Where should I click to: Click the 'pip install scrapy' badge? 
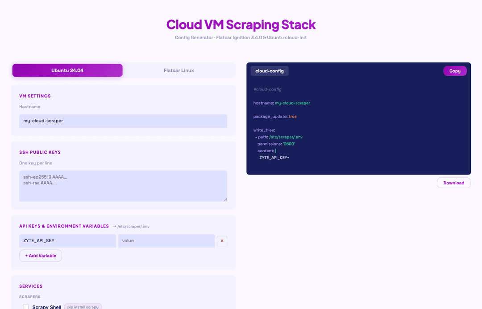pos(83,306)
